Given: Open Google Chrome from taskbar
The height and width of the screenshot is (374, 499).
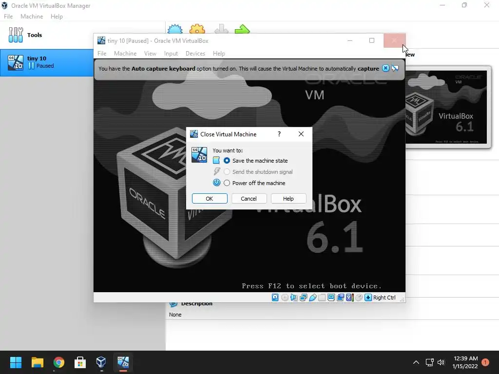Looking at the screenshot, I should click(59, 362).
